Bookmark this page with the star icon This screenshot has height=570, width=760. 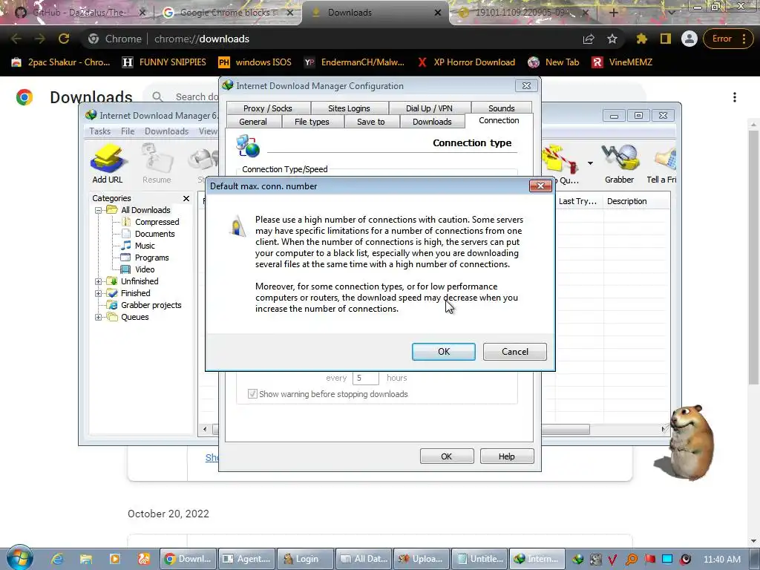(x=612, y=39)
